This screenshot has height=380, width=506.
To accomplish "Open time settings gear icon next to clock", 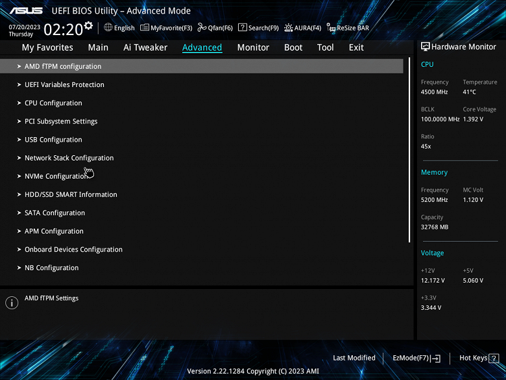I will [88, 25].
